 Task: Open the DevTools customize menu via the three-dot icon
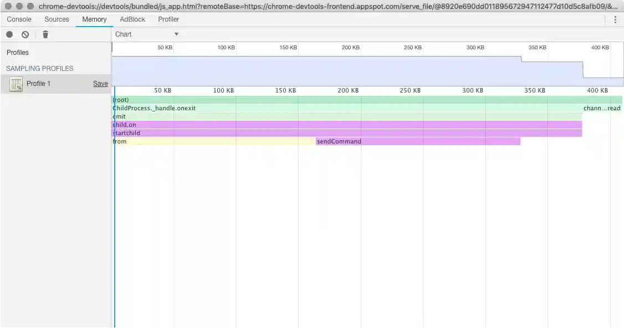[x=615, y=19]
